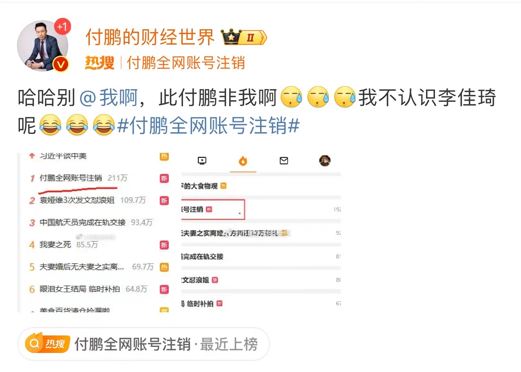Screen dimensions: 521x372
Task: Click the hot search pill button at bottom
Action: [x=143, y=344]
